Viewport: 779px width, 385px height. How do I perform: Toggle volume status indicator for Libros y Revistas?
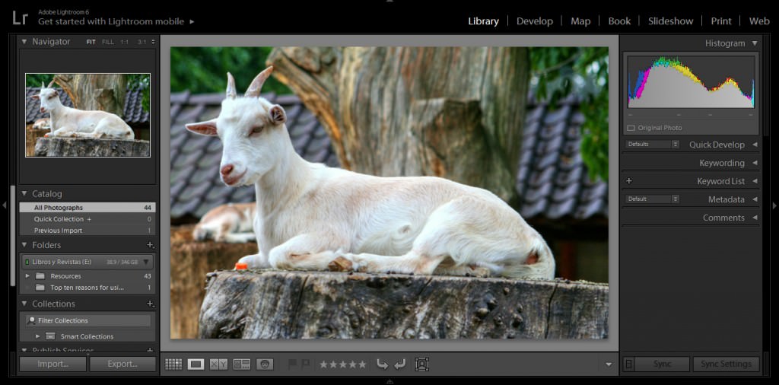tap(27, 262)
